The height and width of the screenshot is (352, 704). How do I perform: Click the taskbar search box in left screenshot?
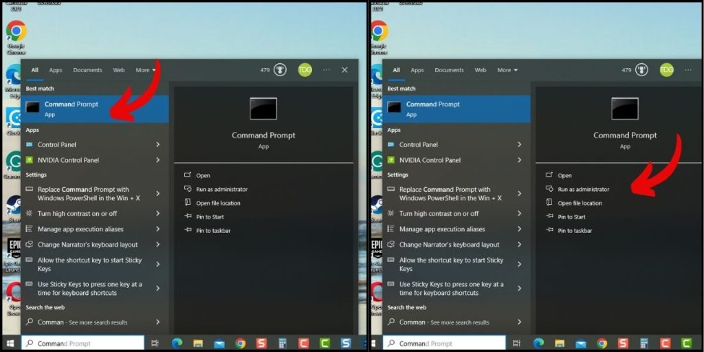tap(83, 344)
